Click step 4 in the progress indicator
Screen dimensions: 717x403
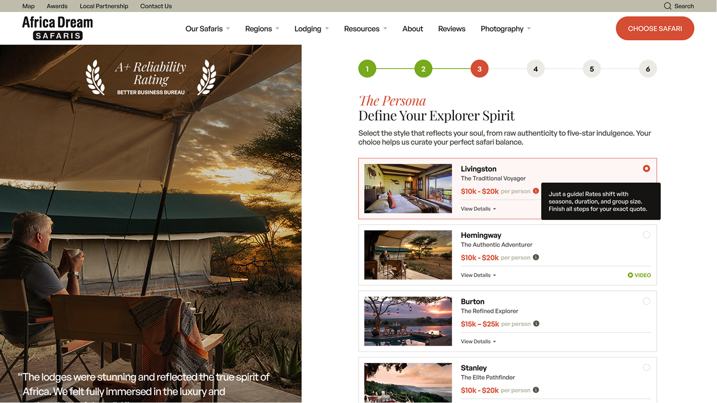pos(535,68)
